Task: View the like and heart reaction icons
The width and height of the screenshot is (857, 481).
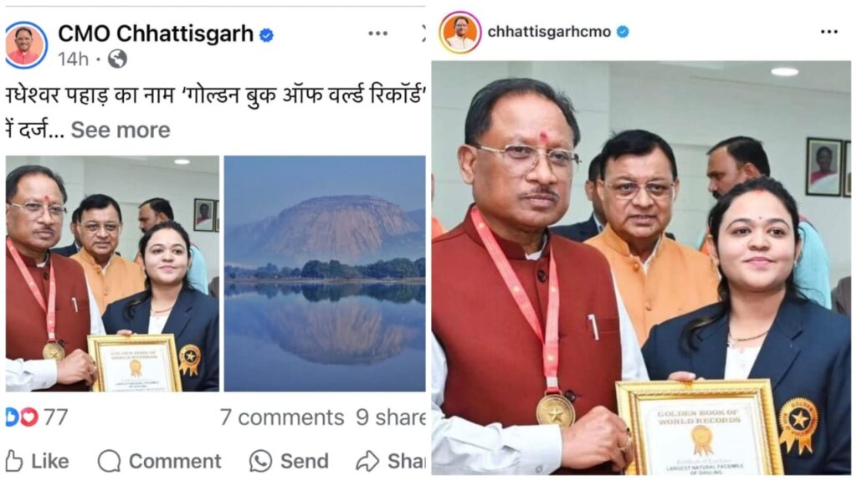Action: 22,417
